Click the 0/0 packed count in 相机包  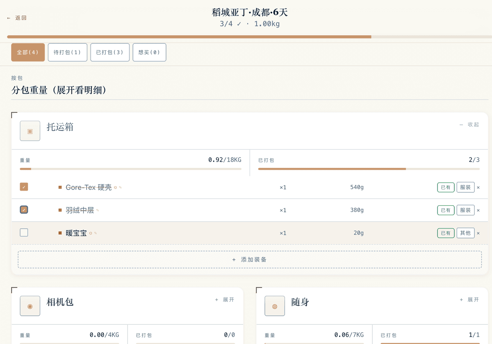click(x=229, y=335)
